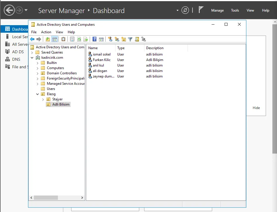The width and height of the screenshot is (277, 212).
Task: Select the ali dogan user icon
Action: coord(90,71)
